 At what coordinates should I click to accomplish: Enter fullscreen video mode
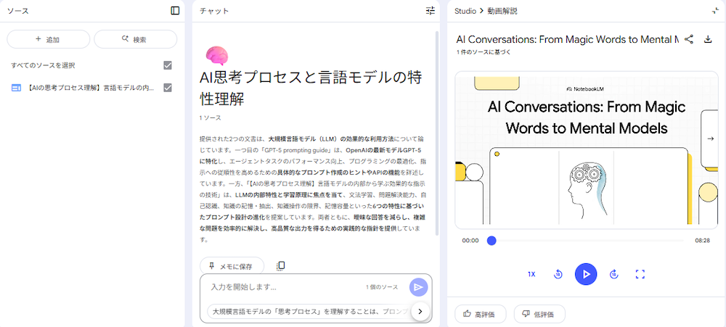(x=640, y=274)
